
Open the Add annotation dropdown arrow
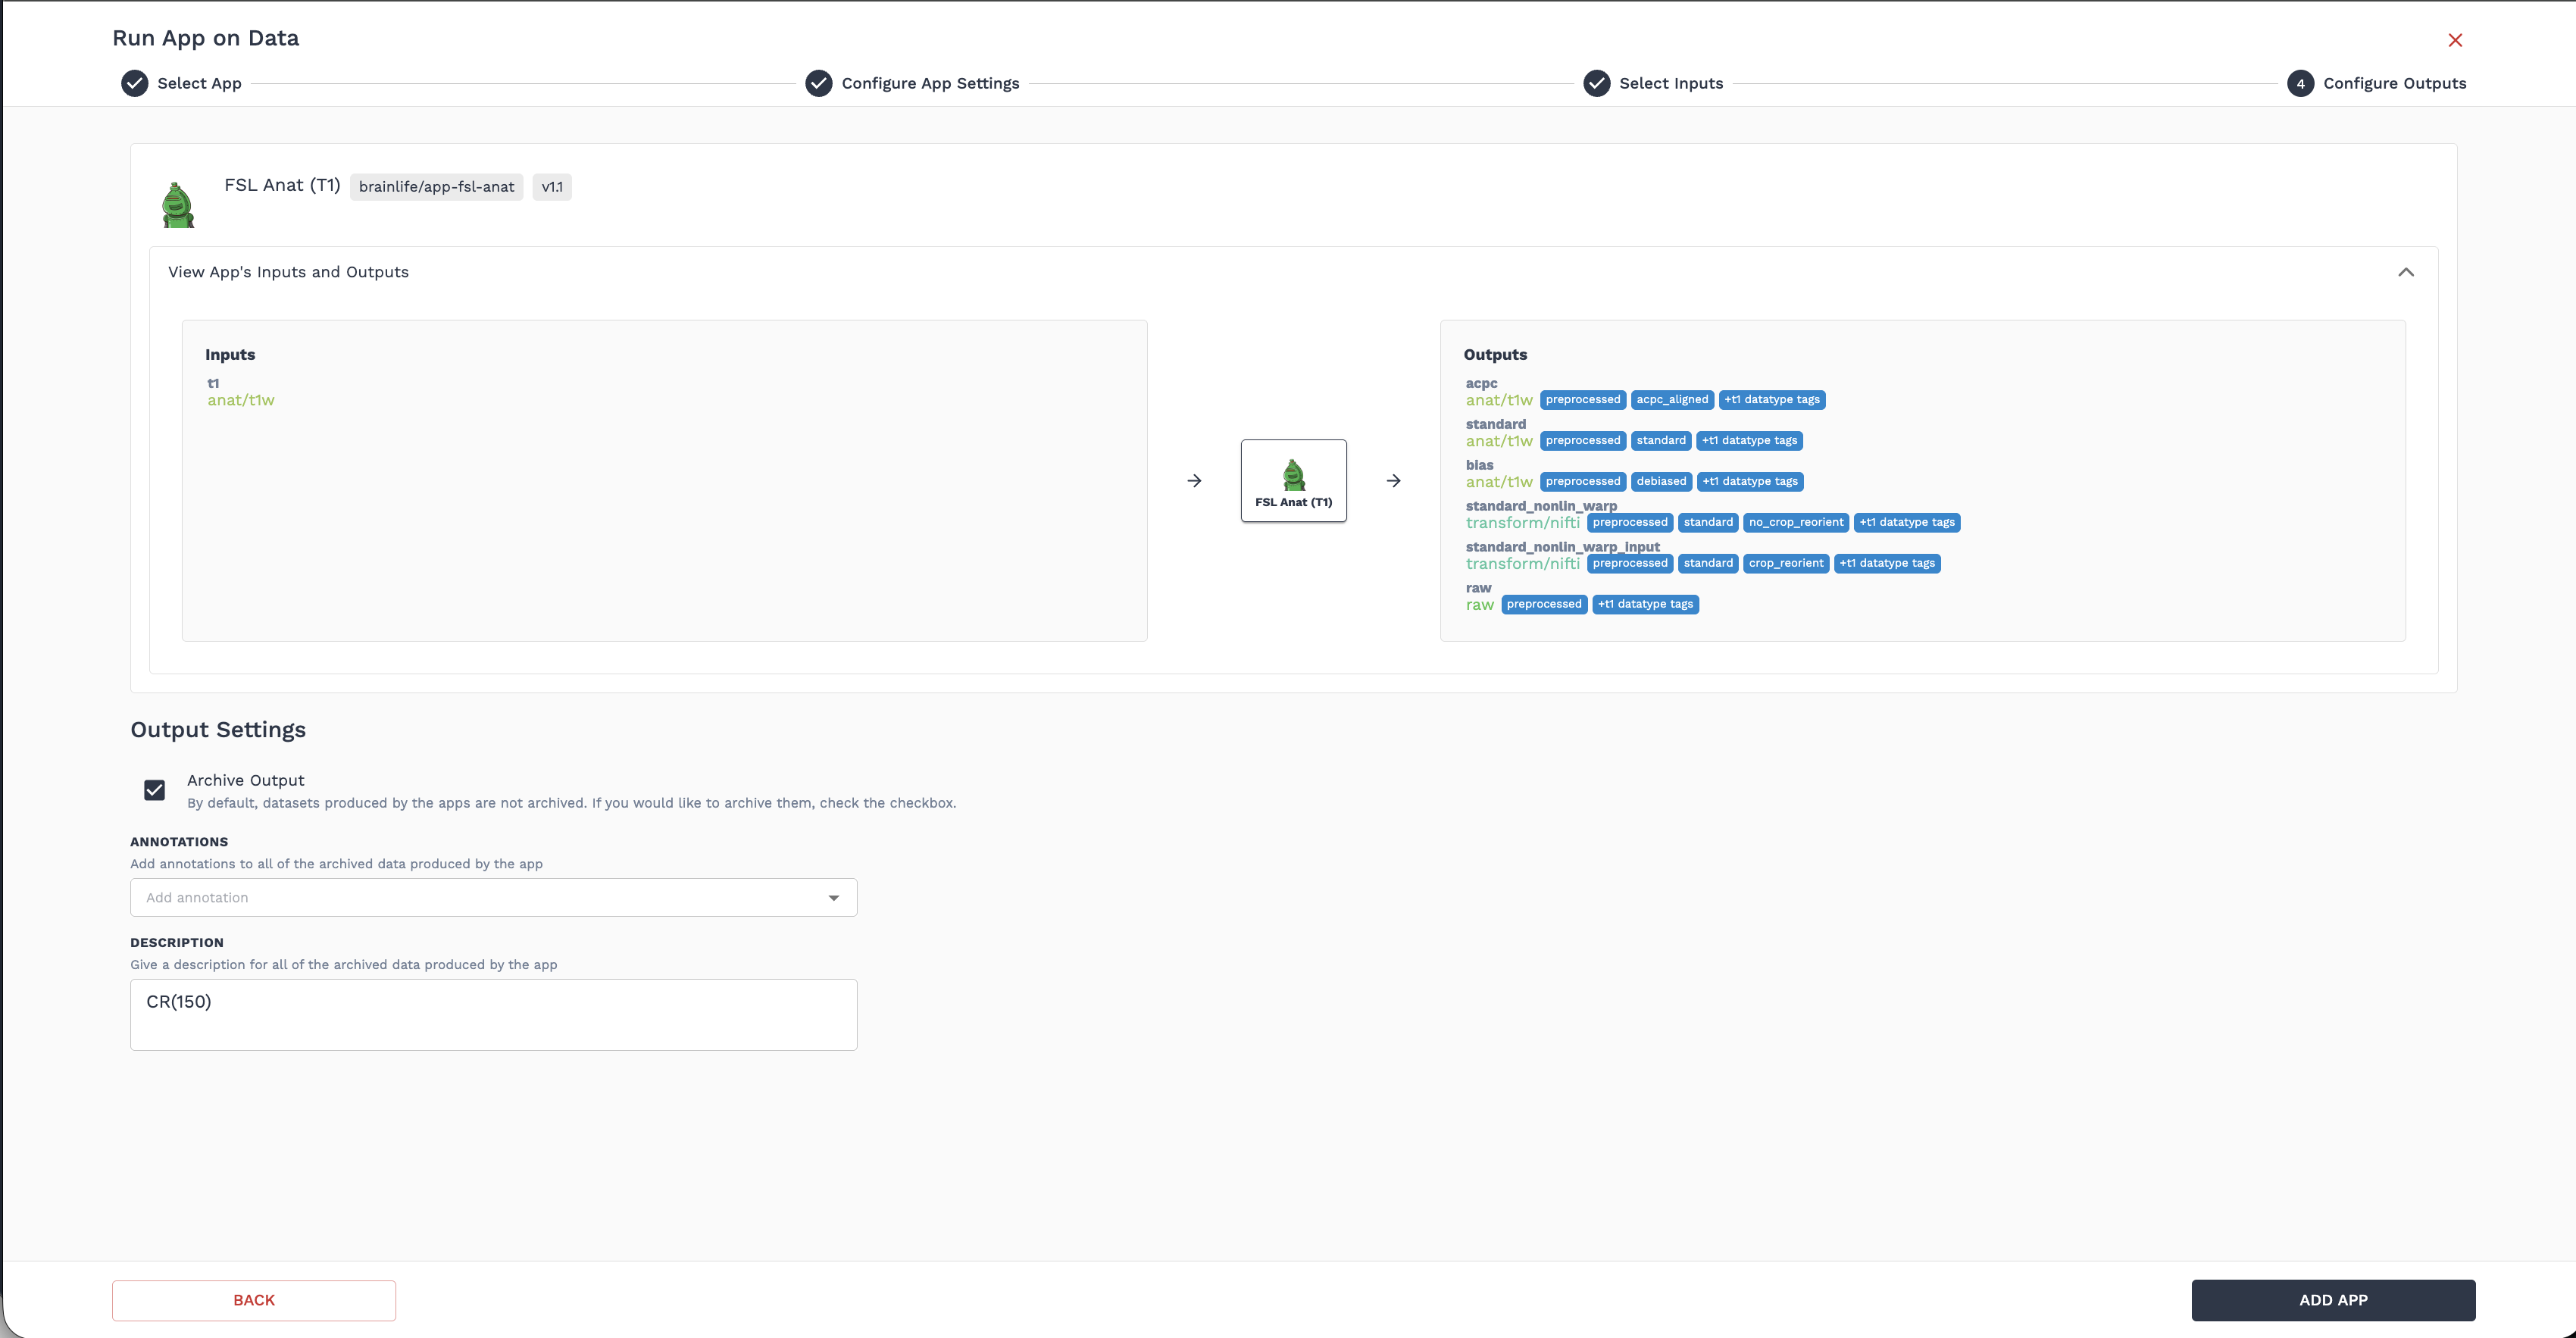coord(833,898)
